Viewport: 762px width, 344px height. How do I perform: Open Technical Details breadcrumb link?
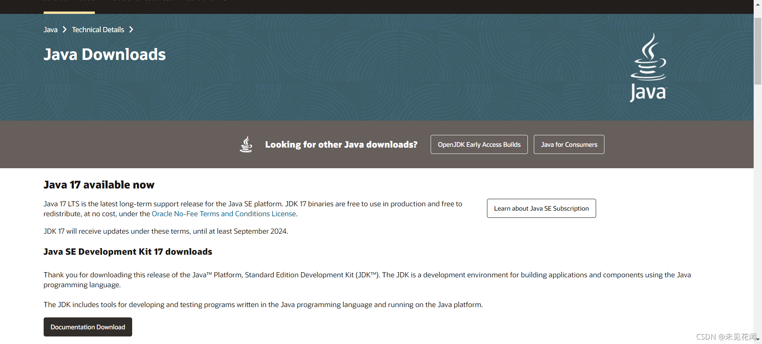point(98,30)
